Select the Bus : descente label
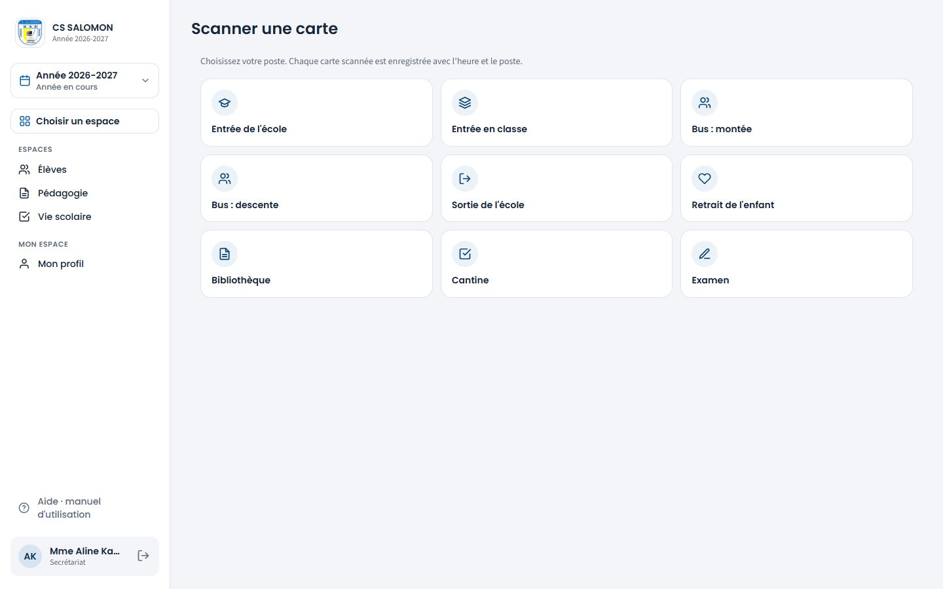This screenshot has height=589, width=943. pyautogui.click(x=245, y=205)
